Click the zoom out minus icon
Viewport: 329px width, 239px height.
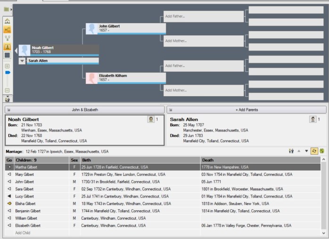[x=7, y=90]
